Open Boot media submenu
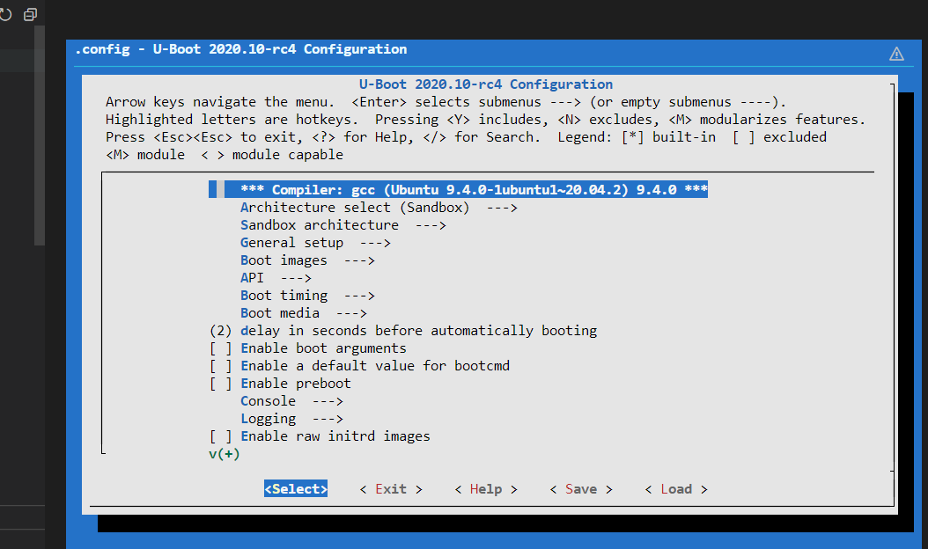928x549 pixels. 304,313
